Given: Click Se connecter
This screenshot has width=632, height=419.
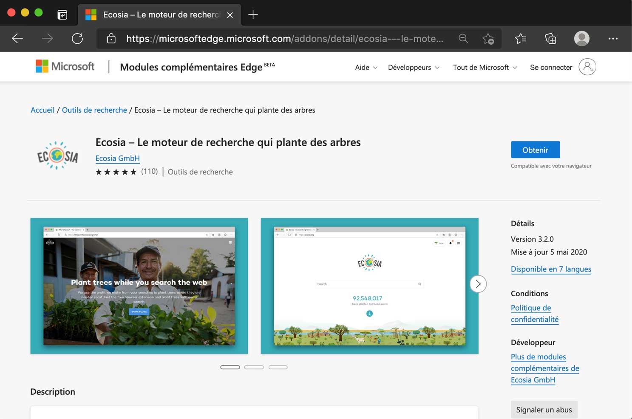Looking at the screenshot, I should click(551, 67).
